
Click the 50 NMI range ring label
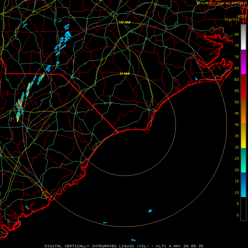(x=125, y=74)
